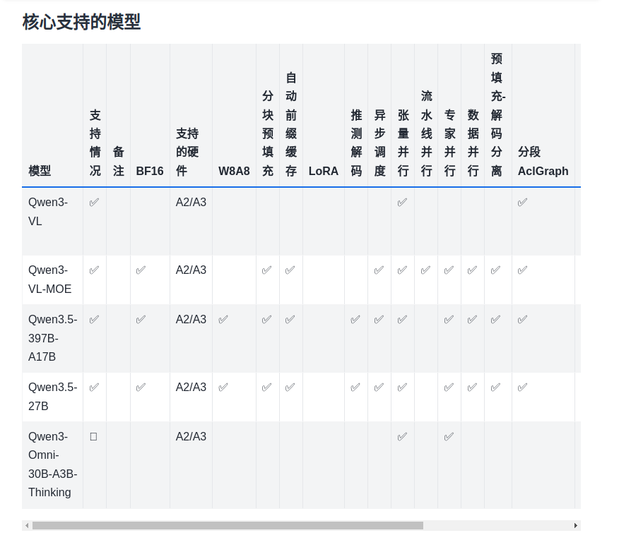
Task: Click Qwen3.5-27B 预填充-解码分离 checkmark
Action: coord(495,388)
